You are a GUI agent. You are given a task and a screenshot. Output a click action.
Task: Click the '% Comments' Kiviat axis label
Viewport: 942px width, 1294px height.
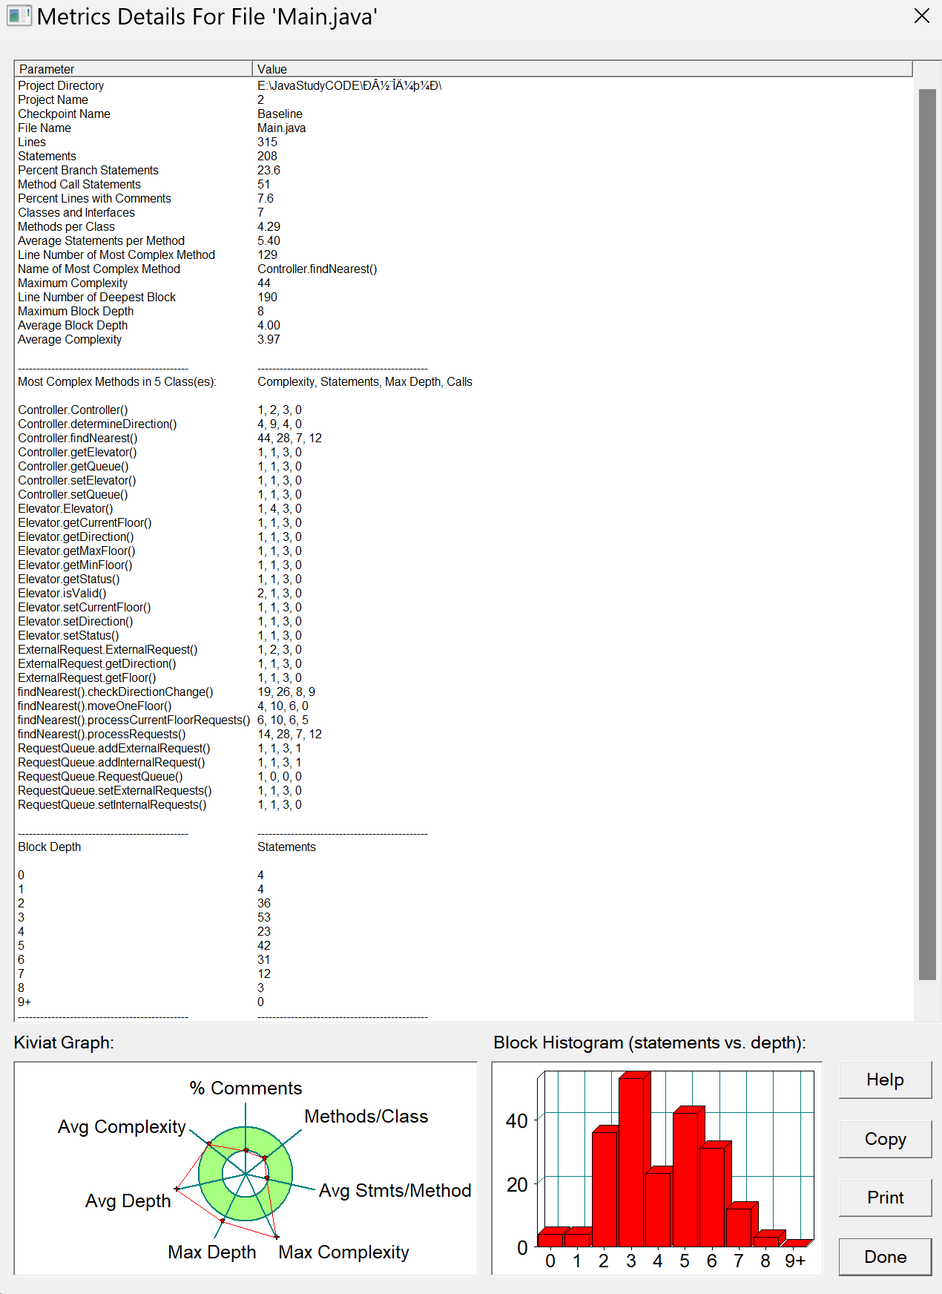246,1088
